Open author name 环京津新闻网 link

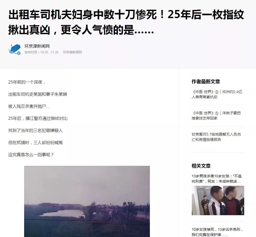click(37, 46)
